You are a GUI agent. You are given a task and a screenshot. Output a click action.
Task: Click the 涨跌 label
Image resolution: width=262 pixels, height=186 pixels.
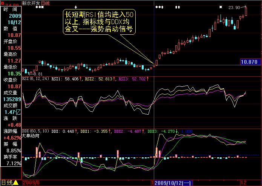point(10,118)
